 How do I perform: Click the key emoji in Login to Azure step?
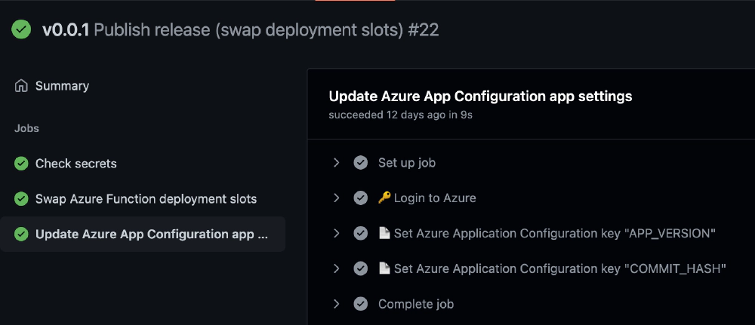384,198
